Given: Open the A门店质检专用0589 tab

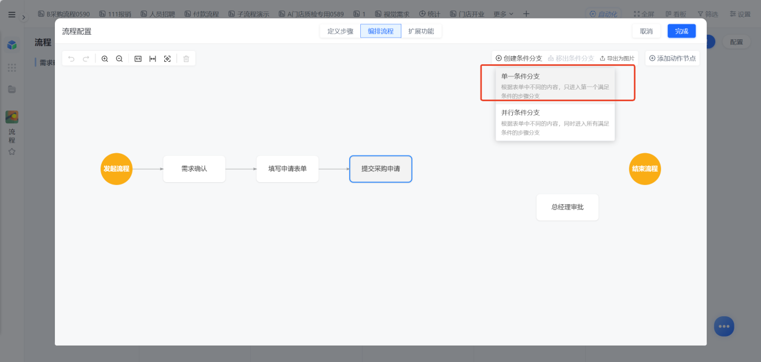Looking at the screenshot, I should tap(311, 14).
